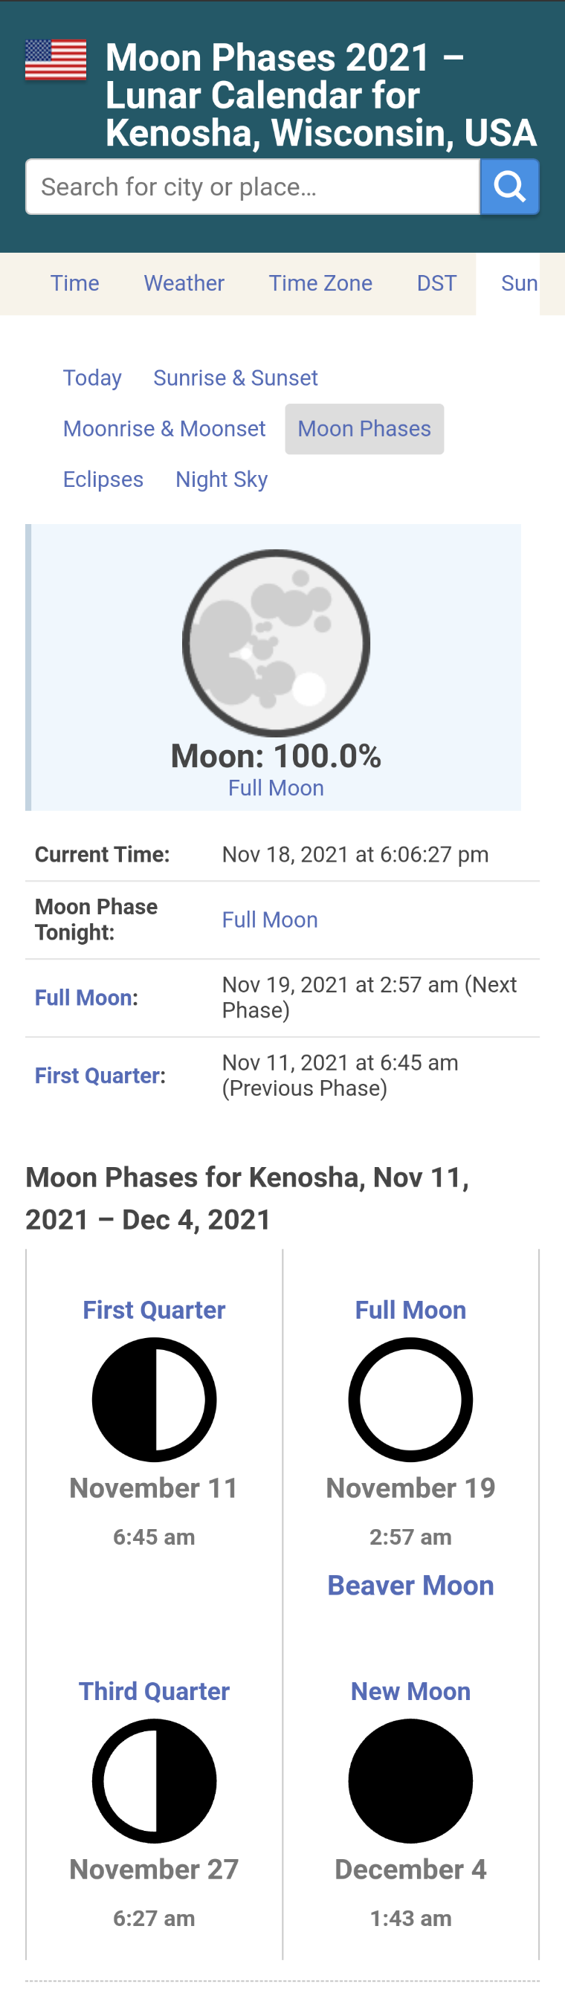
Task: Switch to the Time Zone tab
Action: point(320,283)
